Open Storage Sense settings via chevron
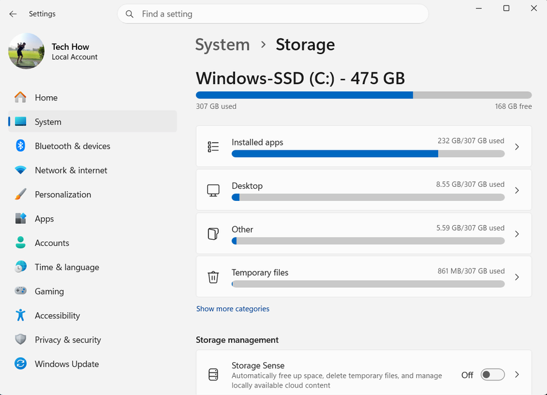Viewport: 547px width, 395px height. [517, 375]
